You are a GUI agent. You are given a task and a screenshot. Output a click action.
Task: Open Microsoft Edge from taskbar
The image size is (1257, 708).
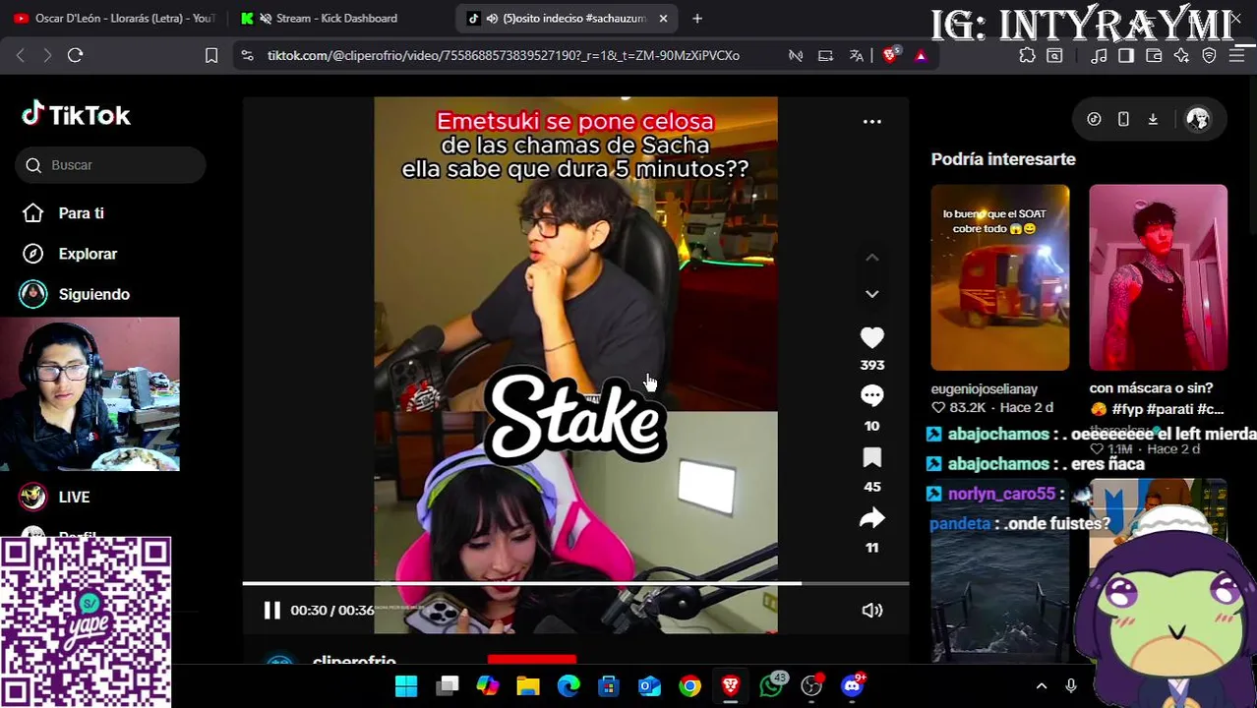click(569, 685)
